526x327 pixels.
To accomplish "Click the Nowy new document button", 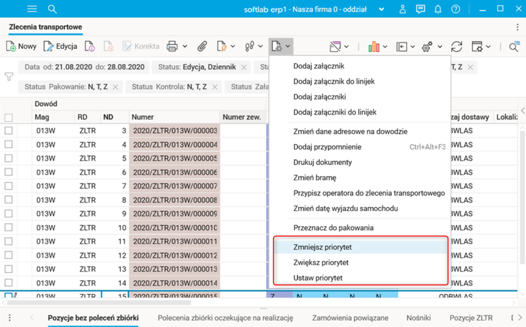I will click(21, 47).
